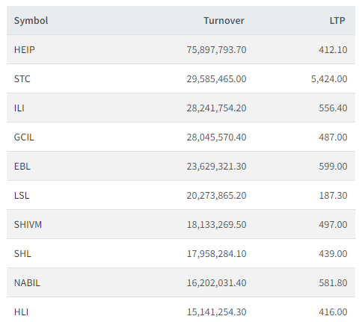The height and width of the screenshot is (322, 362).
Task: Sort by the Turnover column header
Action: pos(224,21)
